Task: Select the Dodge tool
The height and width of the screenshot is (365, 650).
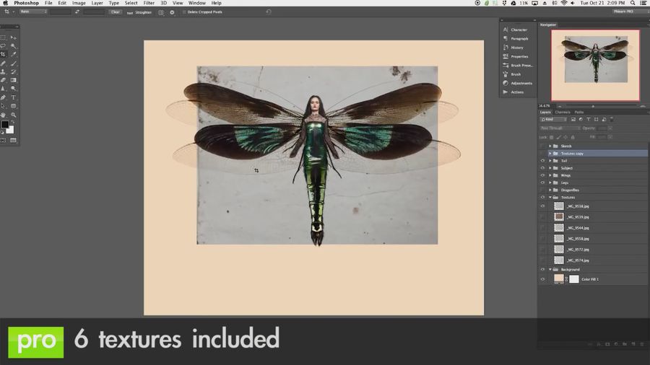Action: coord(13,89)
